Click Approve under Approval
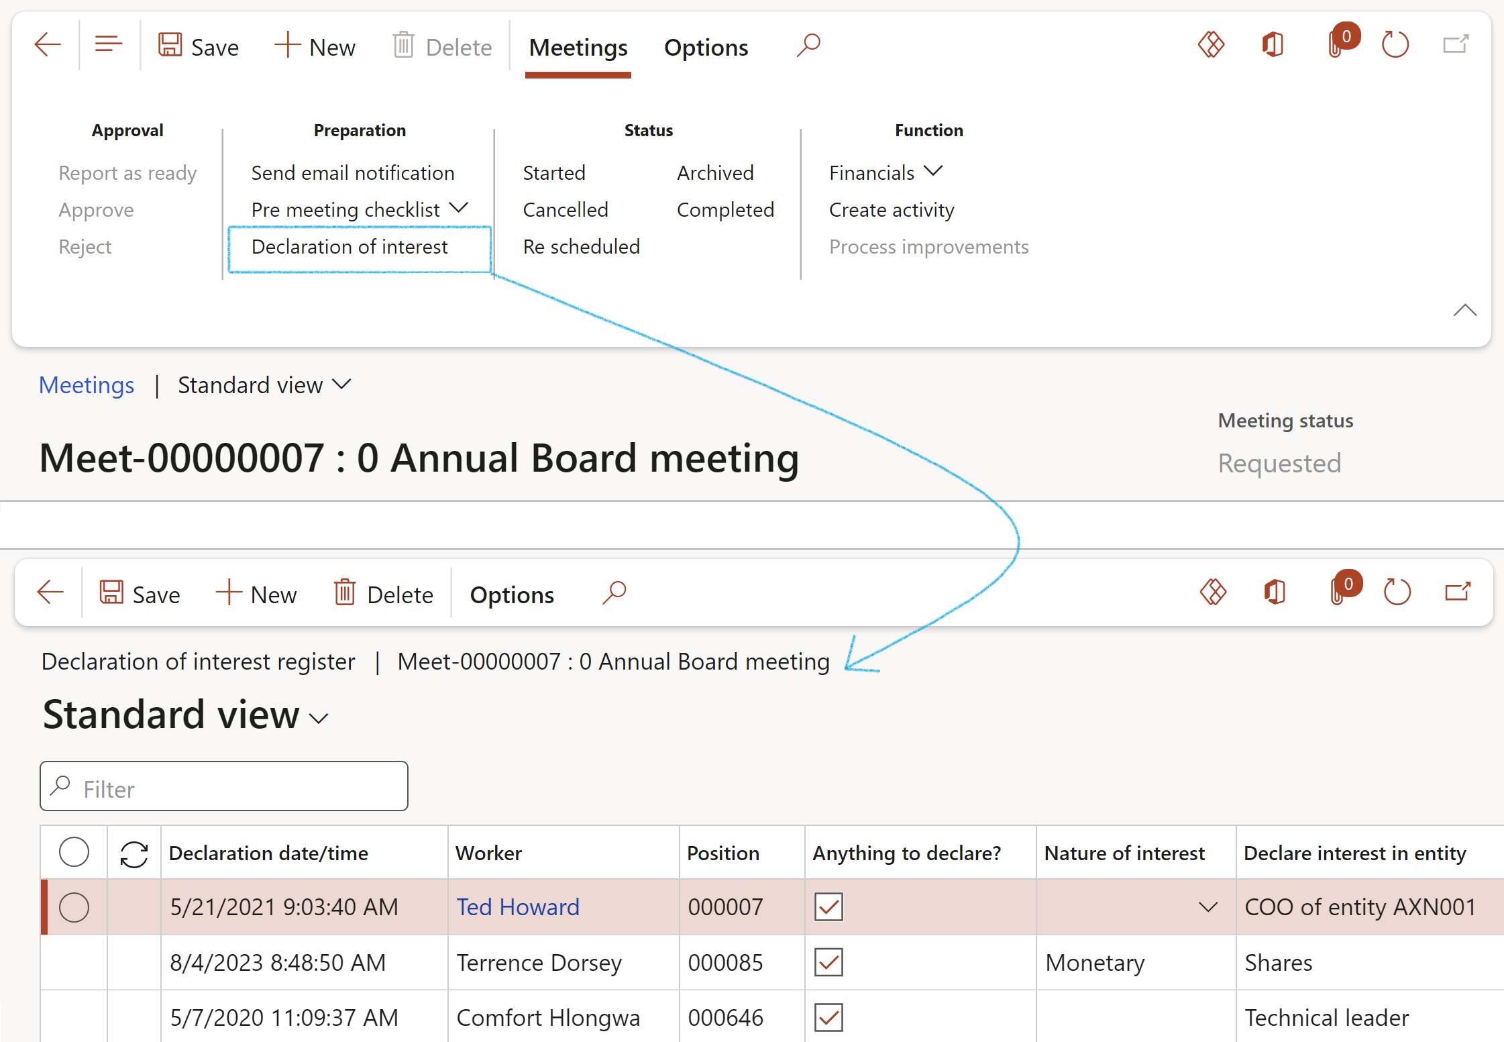The width and height of the screenshot is (1504, 1042). point(96,210)
